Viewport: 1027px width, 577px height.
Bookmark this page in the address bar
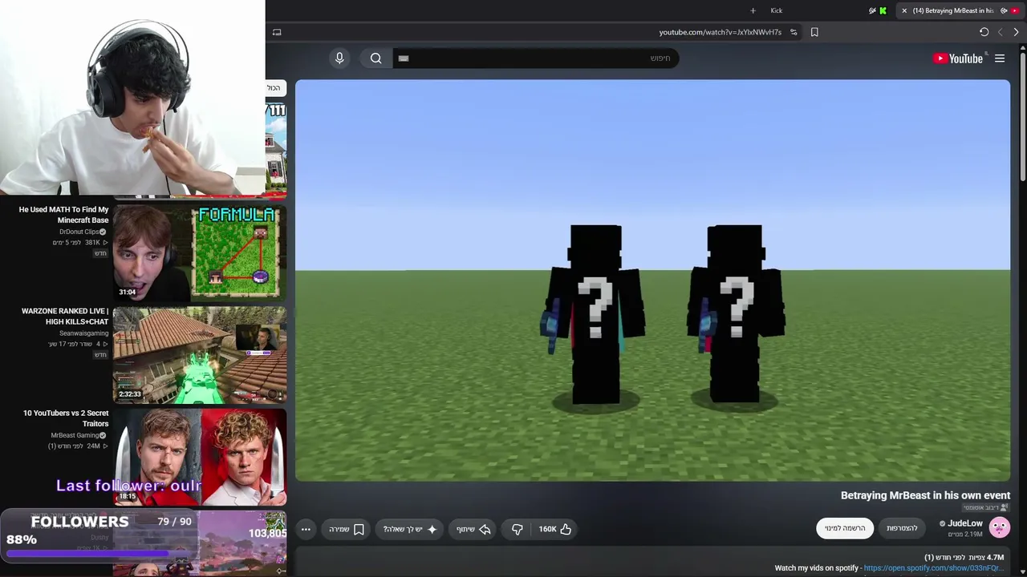point(814,32)
